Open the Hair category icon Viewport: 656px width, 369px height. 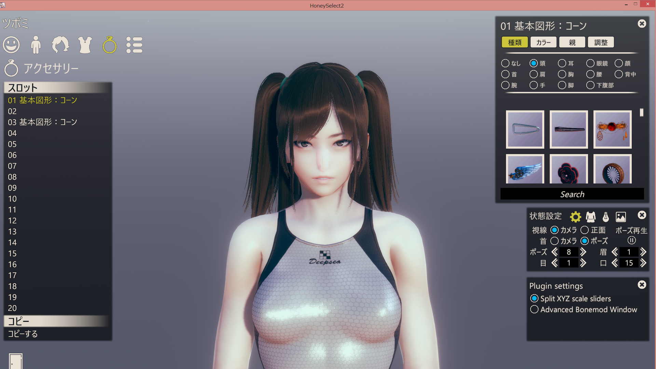coord(60,45)
